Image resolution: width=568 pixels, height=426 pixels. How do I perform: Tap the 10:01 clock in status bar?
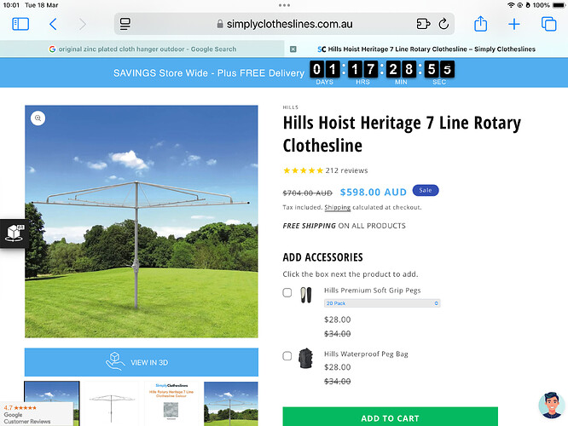tap(11, 5)
